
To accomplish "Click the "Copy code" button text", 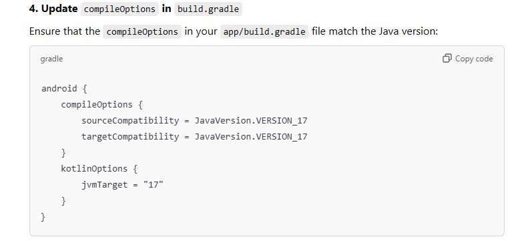I will pyautogui.click(x=474, y=59).
